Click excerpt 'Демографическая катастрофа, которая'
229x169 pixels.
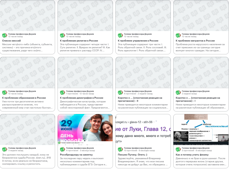pyautogui.click(x=85, y=104)
